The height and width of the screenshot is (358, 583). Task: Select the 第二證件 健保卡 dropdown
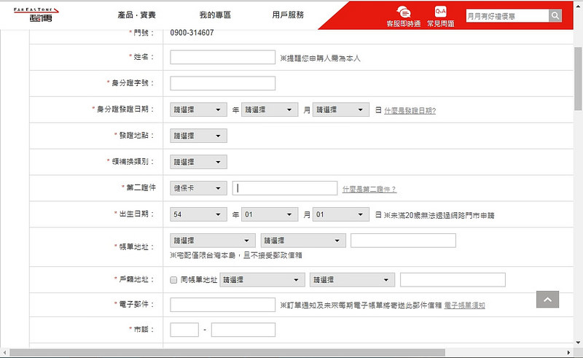click(x=198, y=188)
